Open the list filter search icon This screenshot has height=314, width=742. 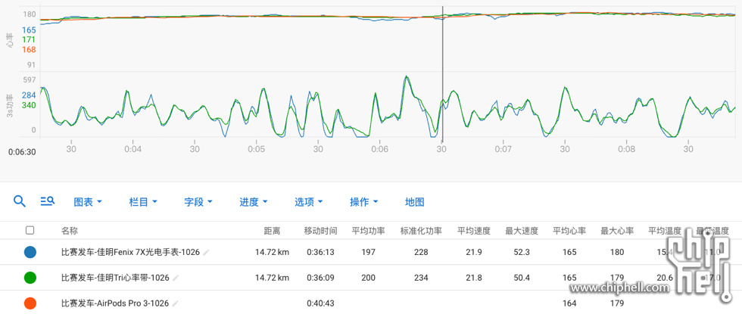point(47,201)
